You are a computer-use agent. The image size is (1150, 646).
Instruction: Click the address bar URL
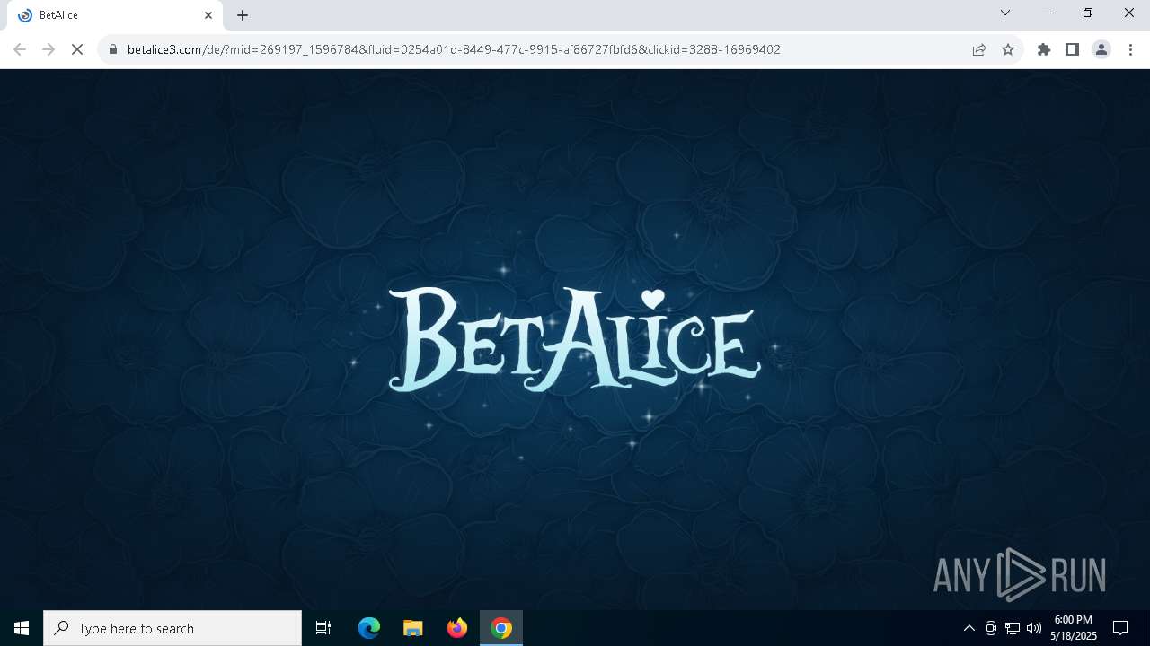pyautogui.click(x=454, y=49)
